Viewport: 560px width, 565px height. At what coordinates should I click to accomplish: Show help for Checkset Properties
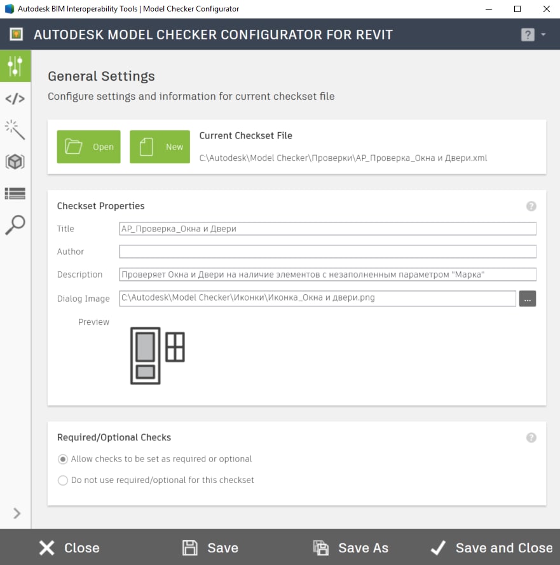[531, 206]
